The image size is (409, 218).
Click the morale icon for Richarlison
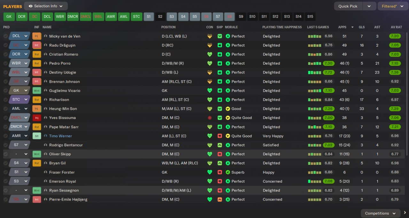coord(228,100)
